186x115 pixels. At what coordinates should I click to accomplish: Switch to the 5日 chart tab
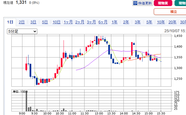[45, 22]
